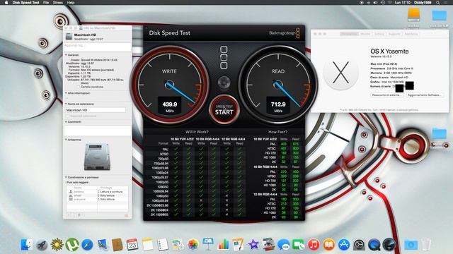The image size is (453, 254).
Task: Click Aggiornamento Software button
Action: tap(425, 95)
